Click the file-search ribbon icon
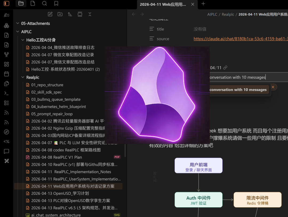 point(6,45)
